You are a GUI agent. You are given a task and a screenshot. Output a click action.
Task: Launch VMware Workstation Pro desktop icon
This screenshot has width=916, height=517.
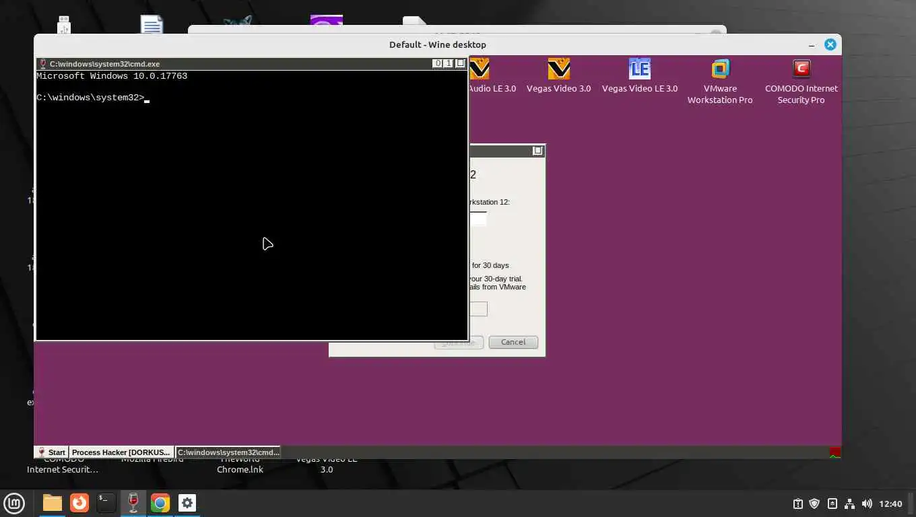pos(720,81)
